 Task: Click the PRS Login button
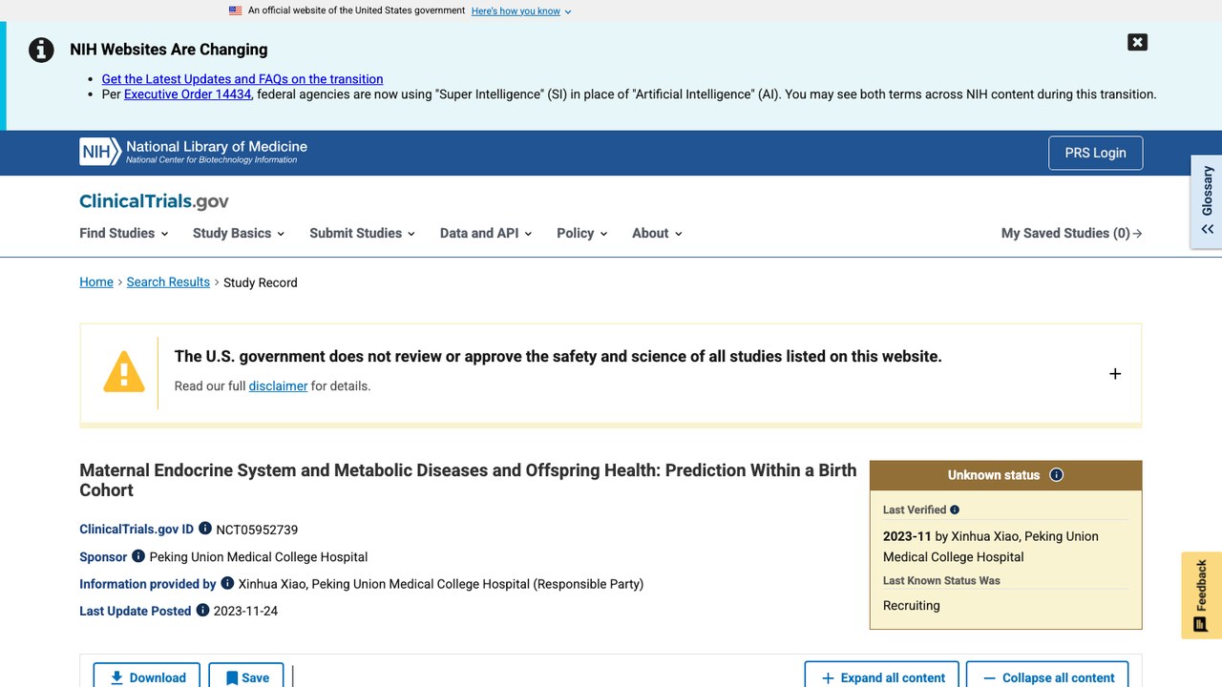click(x=1095, y=153)
